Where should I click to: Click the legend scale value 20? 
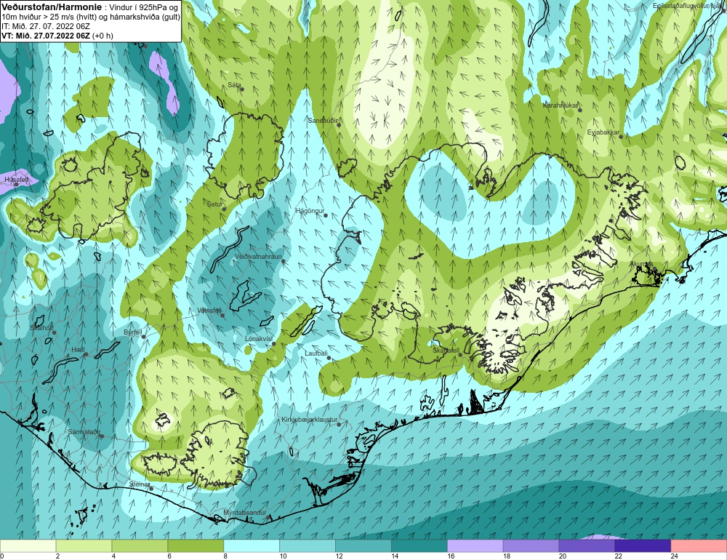[x=563, y=556]
